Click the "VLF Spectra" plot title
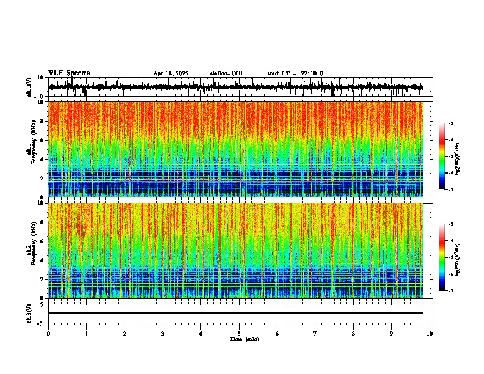 69,73
